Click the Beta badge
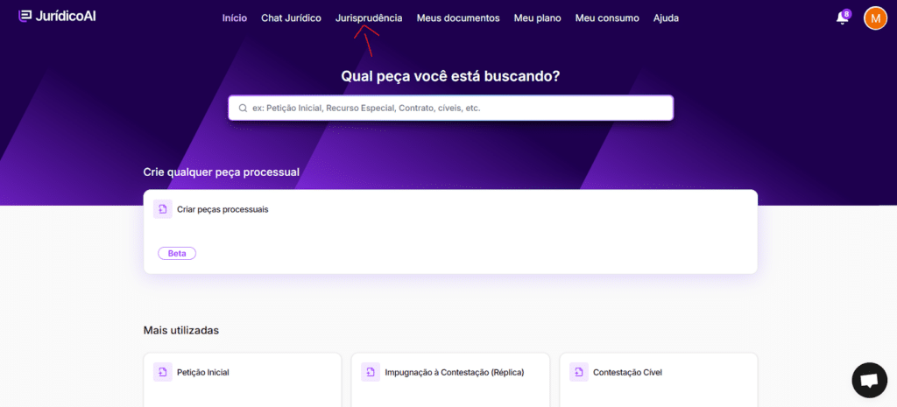897x407 pixels. tap(177, 253)
